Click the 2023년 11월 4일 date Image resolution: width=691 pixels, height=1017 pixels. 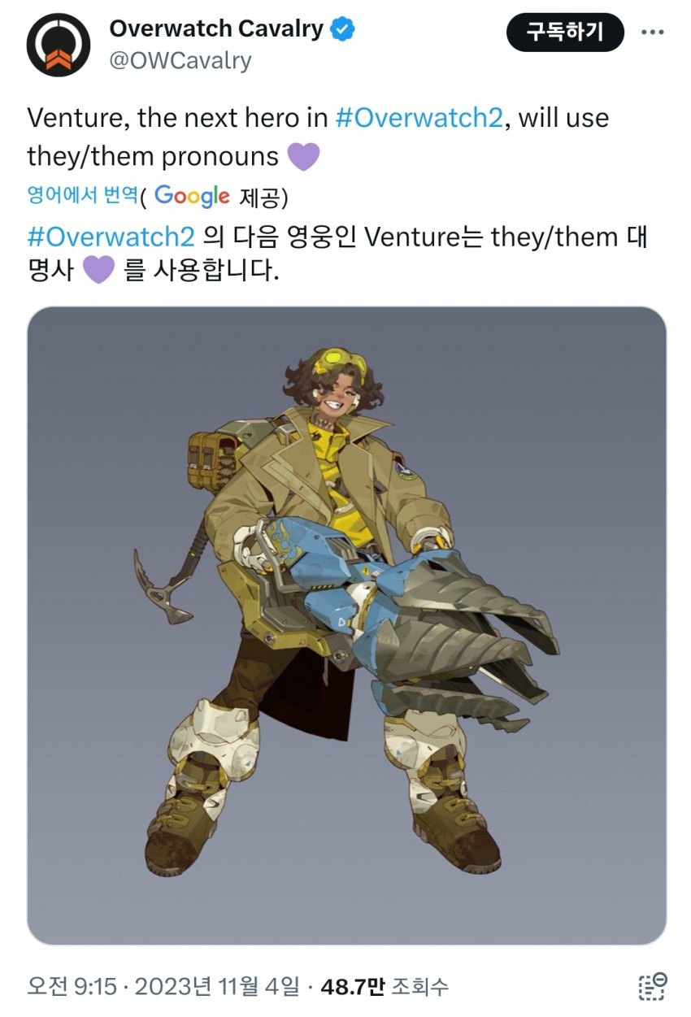tap(218, 987)
